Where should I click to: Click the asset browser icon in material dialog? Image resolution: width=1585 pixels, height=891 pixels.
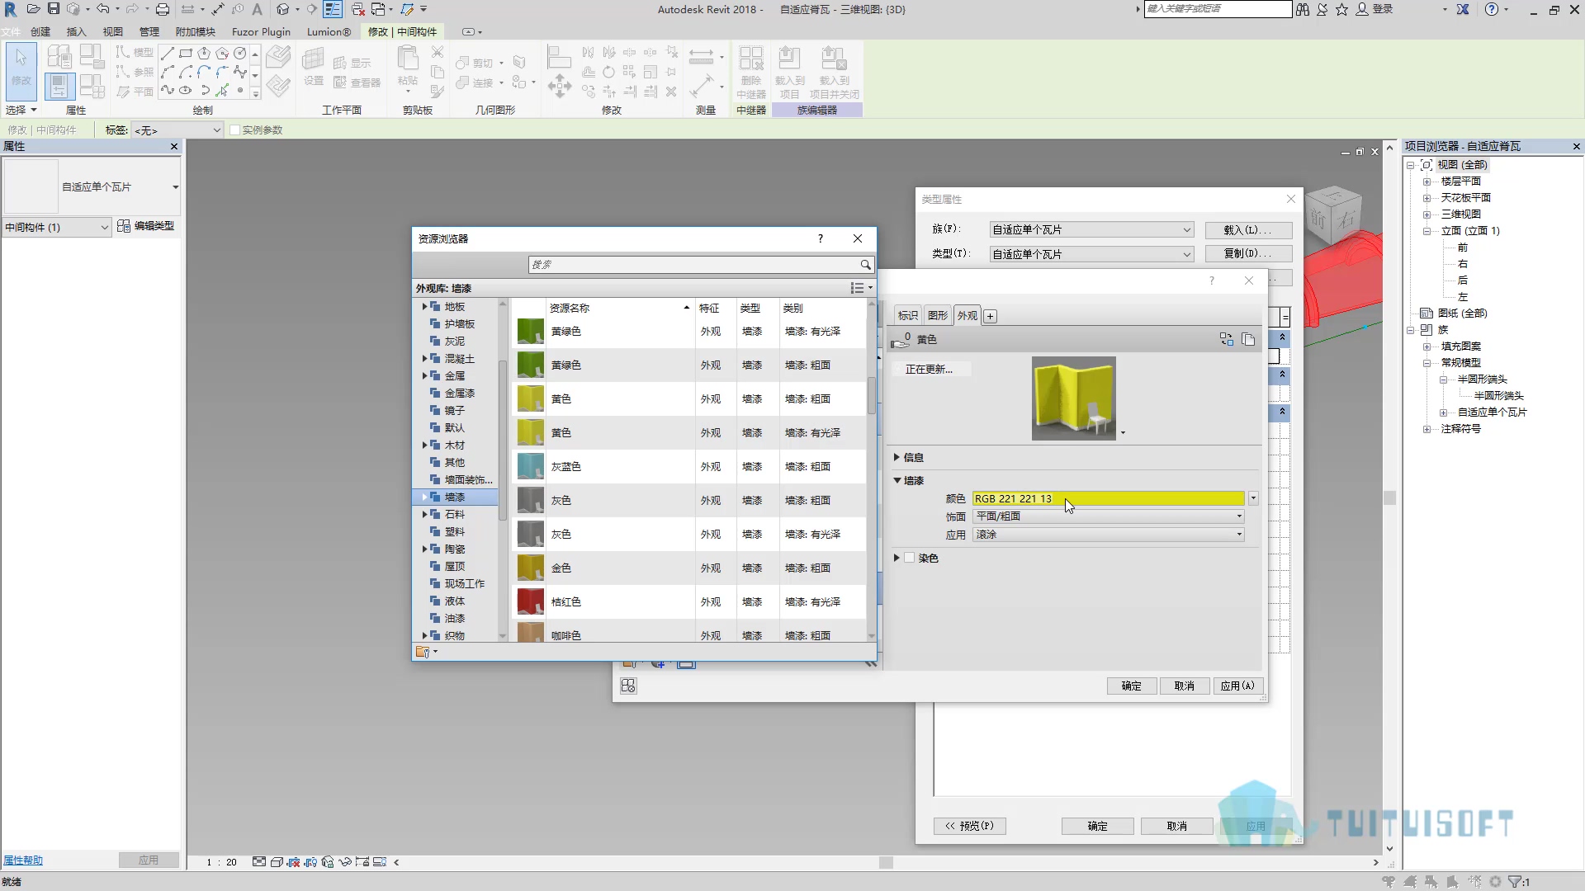[x=628, y=686]
